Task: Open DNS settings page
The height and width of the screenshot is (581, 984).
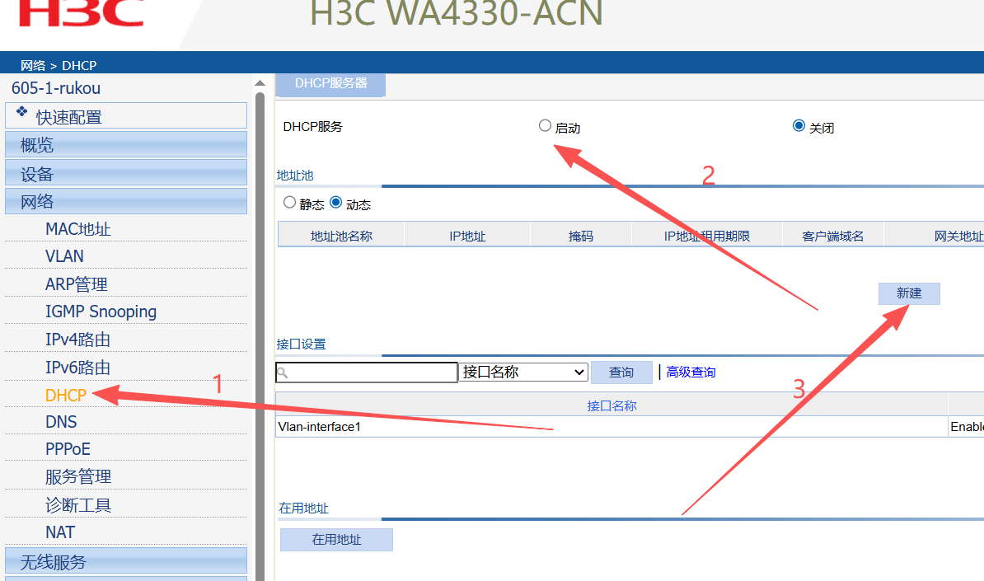Action: click(61, 422)
